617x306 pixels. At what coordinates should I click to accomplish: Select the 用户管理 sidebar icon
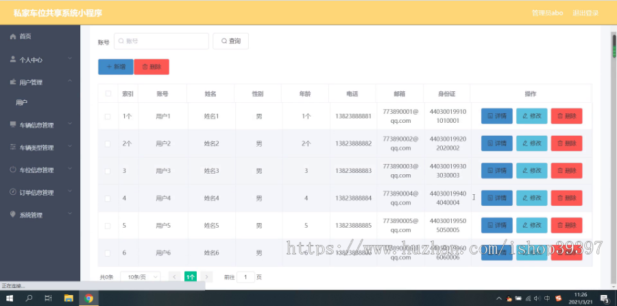[x=13, y=82]
